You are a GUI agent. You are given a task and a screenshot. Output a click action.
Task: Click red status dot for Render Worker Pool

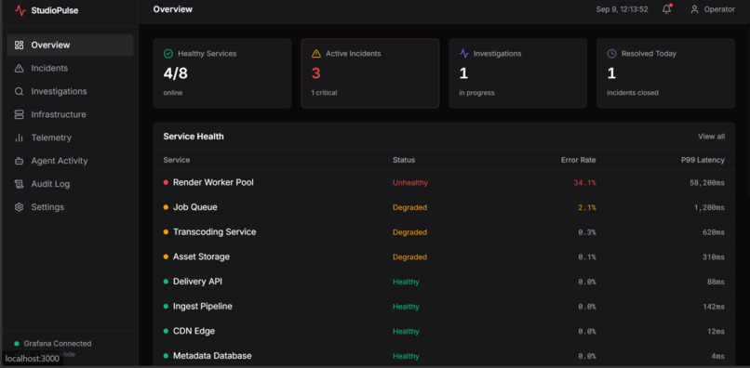click(166, 182)
